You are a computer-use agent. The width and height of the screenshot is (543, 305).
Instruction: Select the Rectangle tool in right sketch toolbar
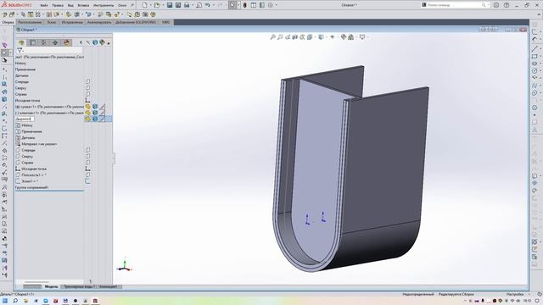(x=535, y=56)
